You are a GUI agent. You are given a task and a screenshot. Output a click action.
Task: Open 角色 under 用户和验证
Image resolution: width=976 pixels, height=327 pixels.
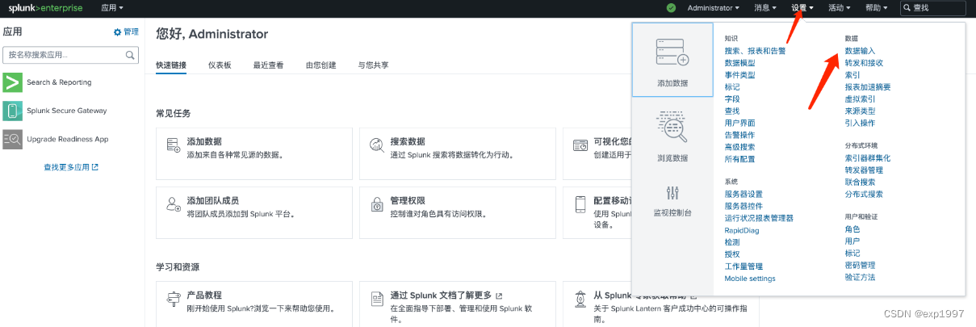(852, 229)
